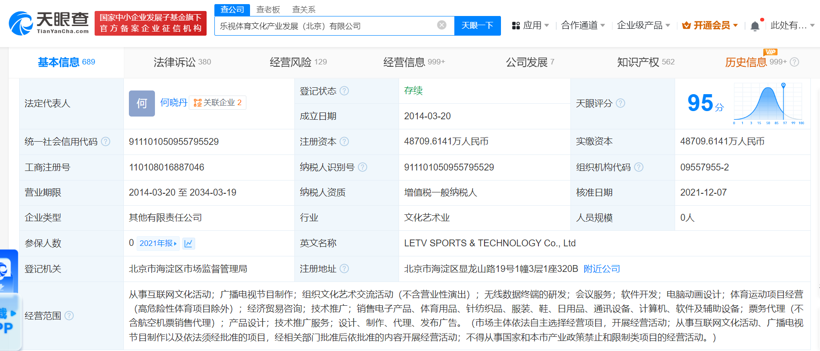Click the 95分 score value

click(x=705, y=103)
